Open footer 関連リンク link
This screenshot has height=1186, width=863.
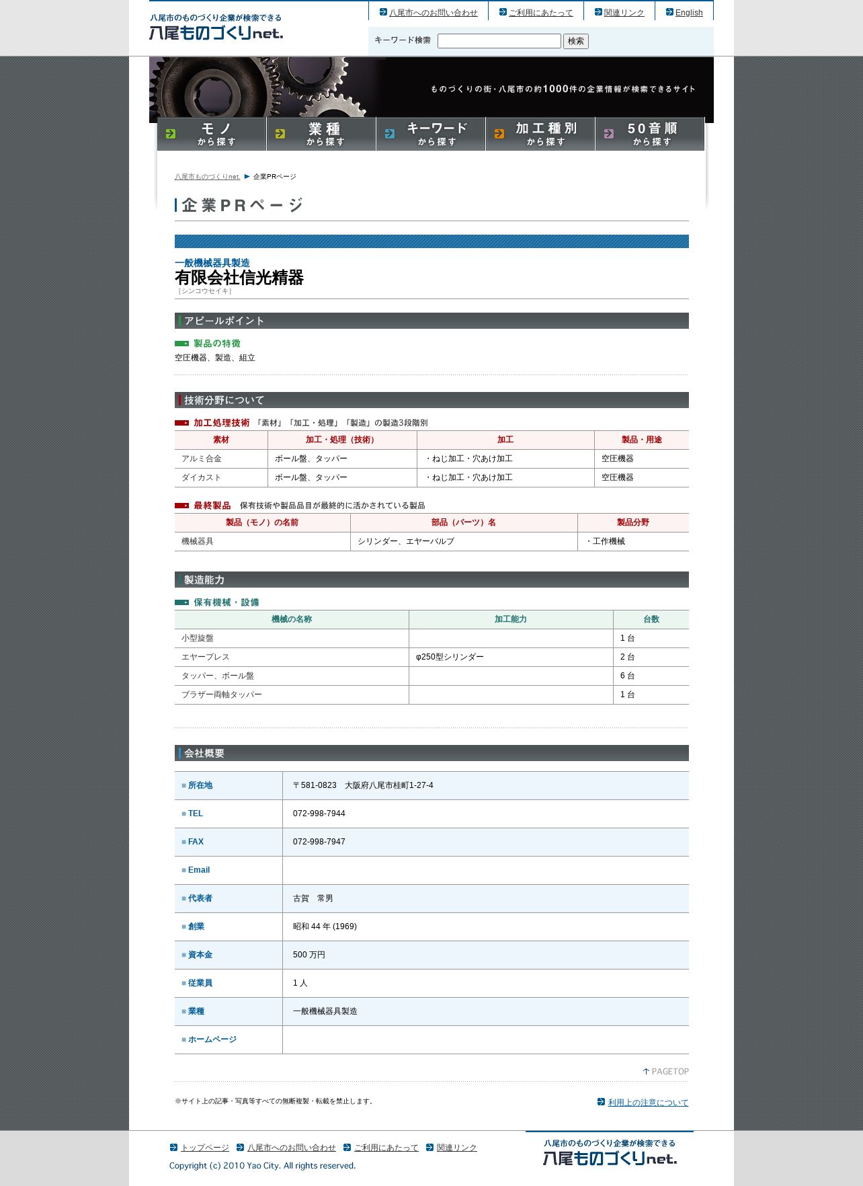[457, 1148]
